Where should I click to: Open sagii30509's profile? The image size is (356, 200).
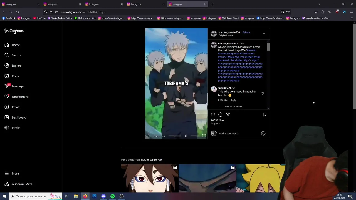(x=224, y=88)
